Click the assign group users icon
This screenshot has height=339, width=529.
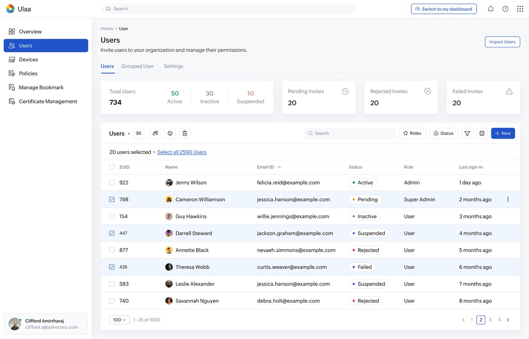(155, 133)
